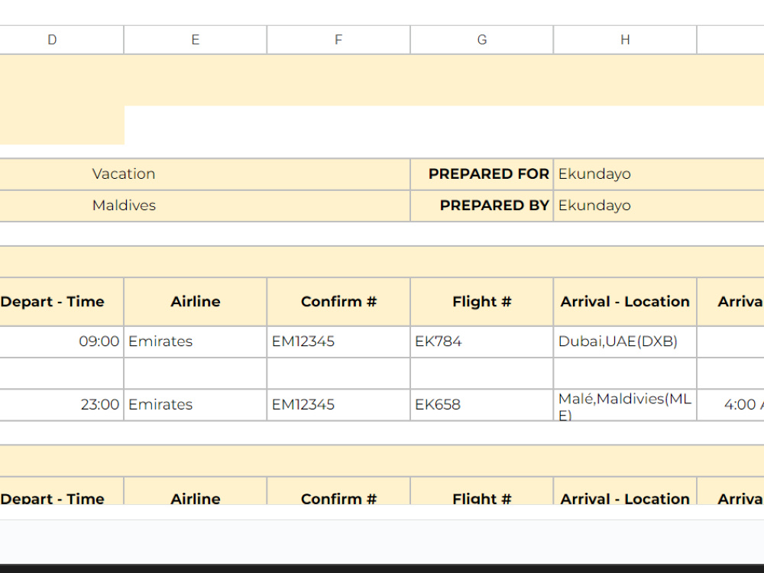
Task: Click the Vacation cell
Action: [x=205, y=174]
